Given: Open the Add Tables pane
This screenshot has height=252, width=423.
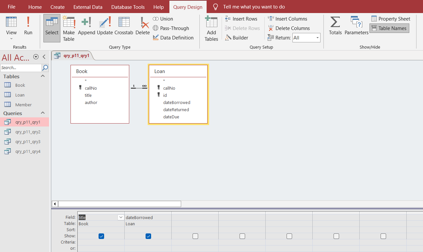Looking at the screenshot, I should [x=211, y=28].
